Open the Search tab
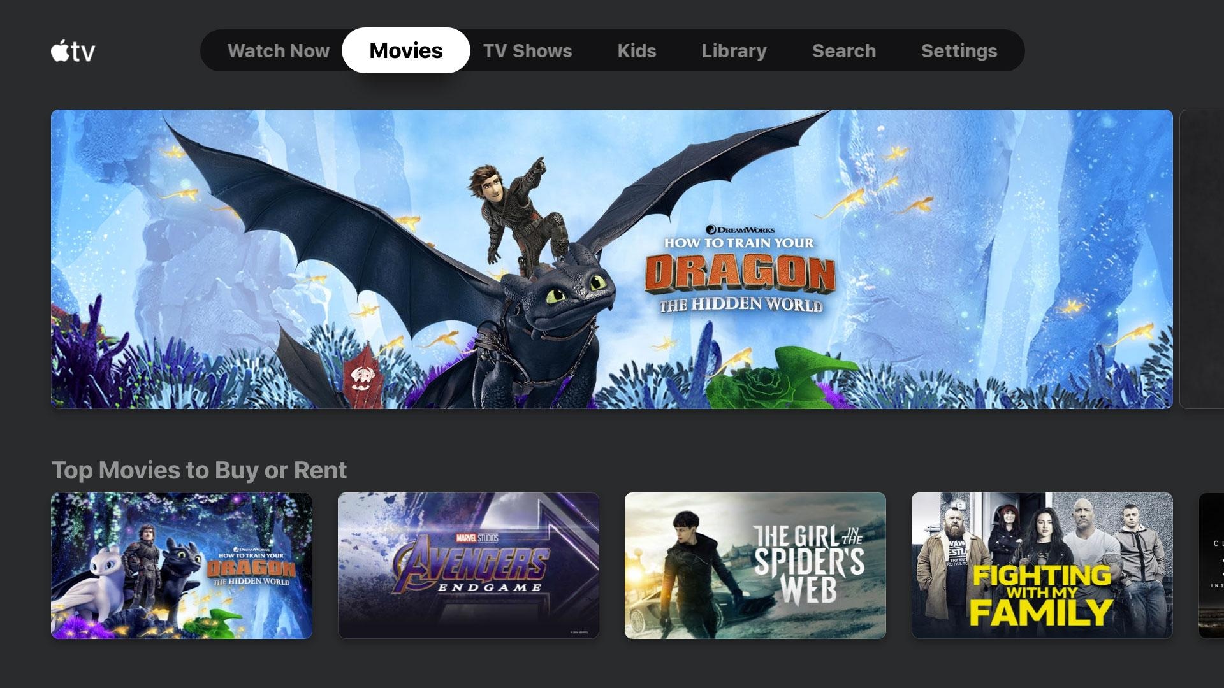This screenshot has height=688, width=1224. tap(843, 51)
